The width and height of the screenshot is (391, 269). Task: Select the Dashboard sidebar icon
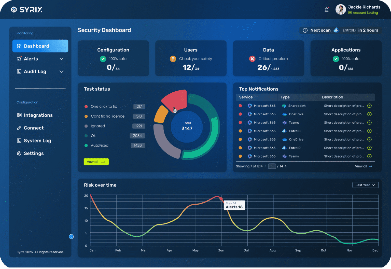[19, 46]
